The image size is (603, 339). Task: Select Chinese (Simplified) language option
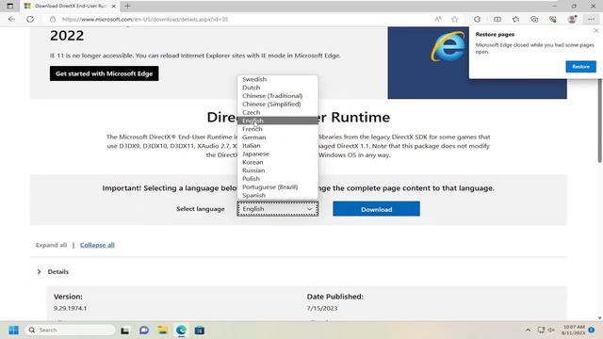pyautogui.click(x=277, y=105)
